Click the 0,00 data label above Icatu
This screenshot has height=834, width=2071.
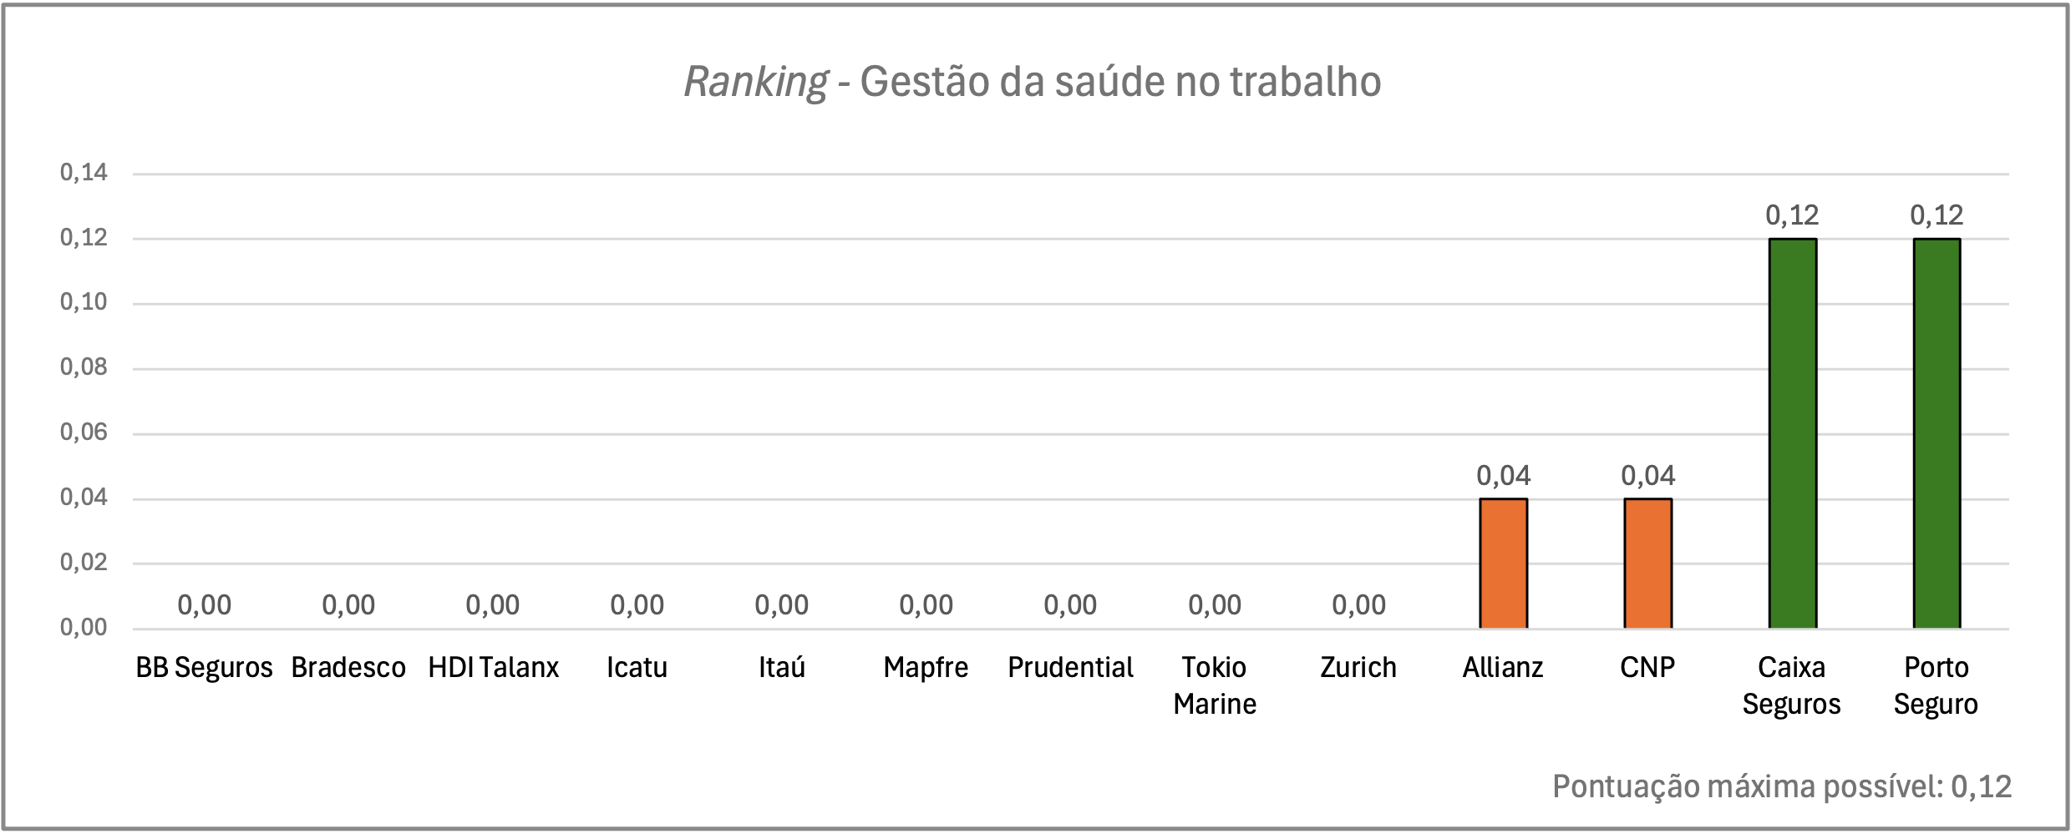pyautogui.click(x=637, y=605)
